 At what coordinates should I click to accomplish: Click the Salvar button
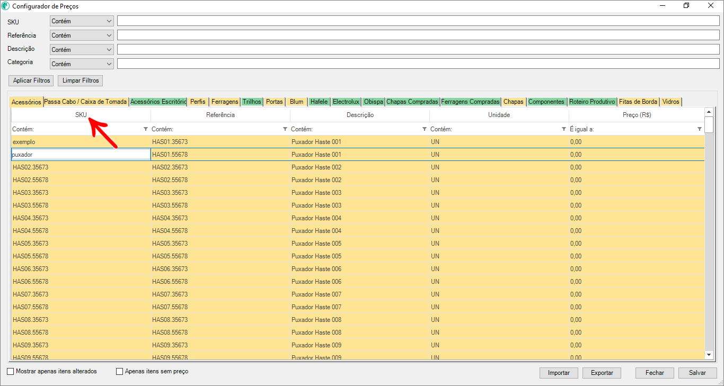(697, 373)
